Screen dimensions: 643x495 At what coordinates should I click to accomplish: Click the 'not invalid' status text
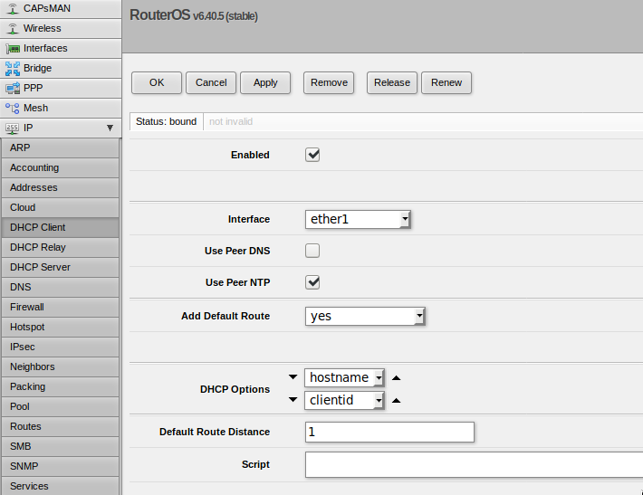231,121
